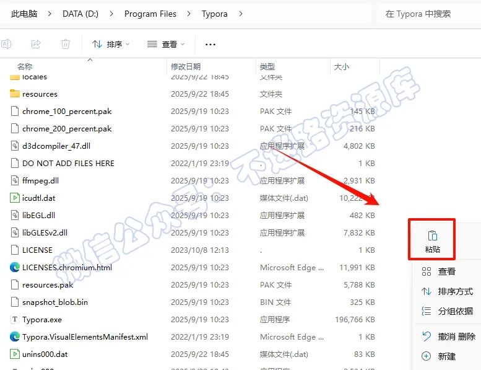
Task: Select LICENSES.chromium.html Edge icon
Action: coord(15,267)
